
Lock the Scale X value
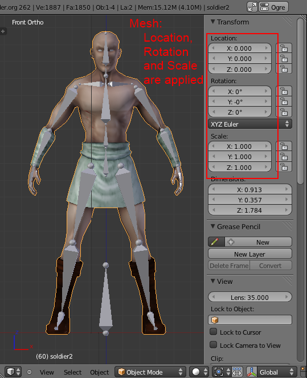click(x=284, y=147)
